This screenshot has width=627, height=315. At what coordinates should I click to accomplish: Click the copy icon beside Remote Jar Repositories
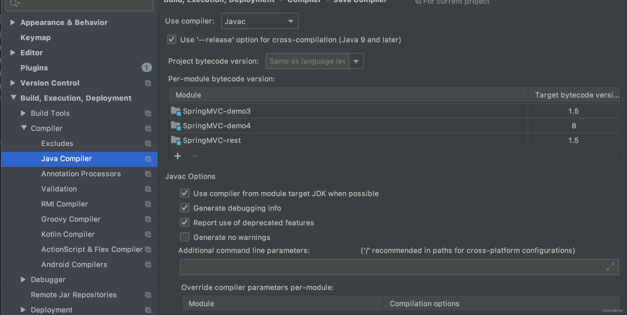(148, 295)
